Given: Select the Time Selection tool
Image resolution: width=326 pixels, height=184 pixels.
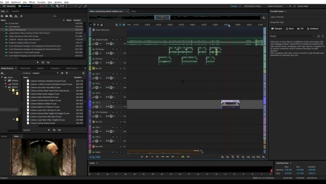Looking at the screenshot, I should tap(66, 6).
